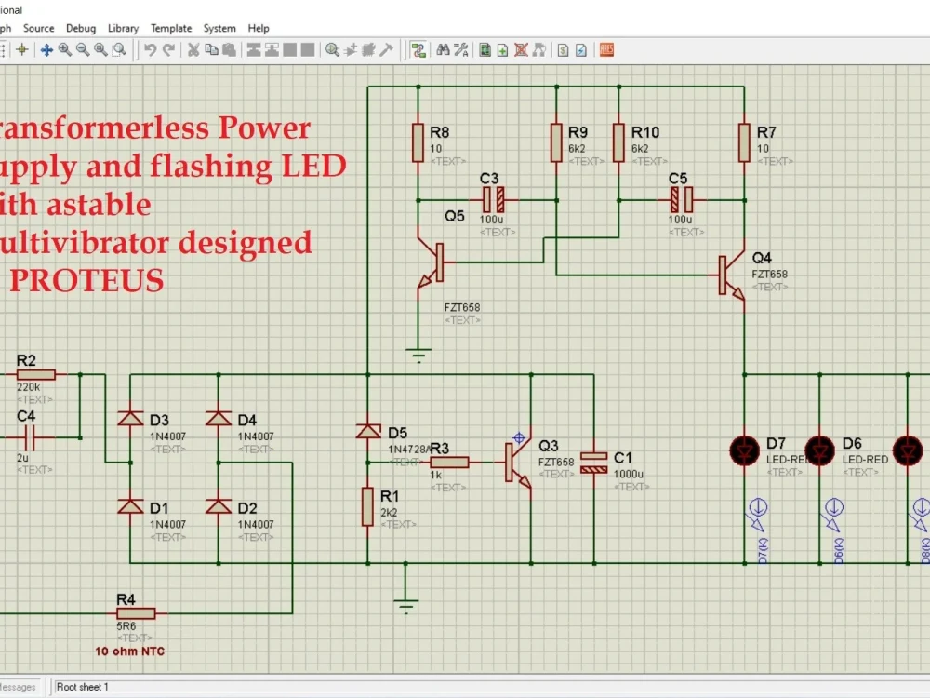Select capacitor C5 symbol

(682, 200)
